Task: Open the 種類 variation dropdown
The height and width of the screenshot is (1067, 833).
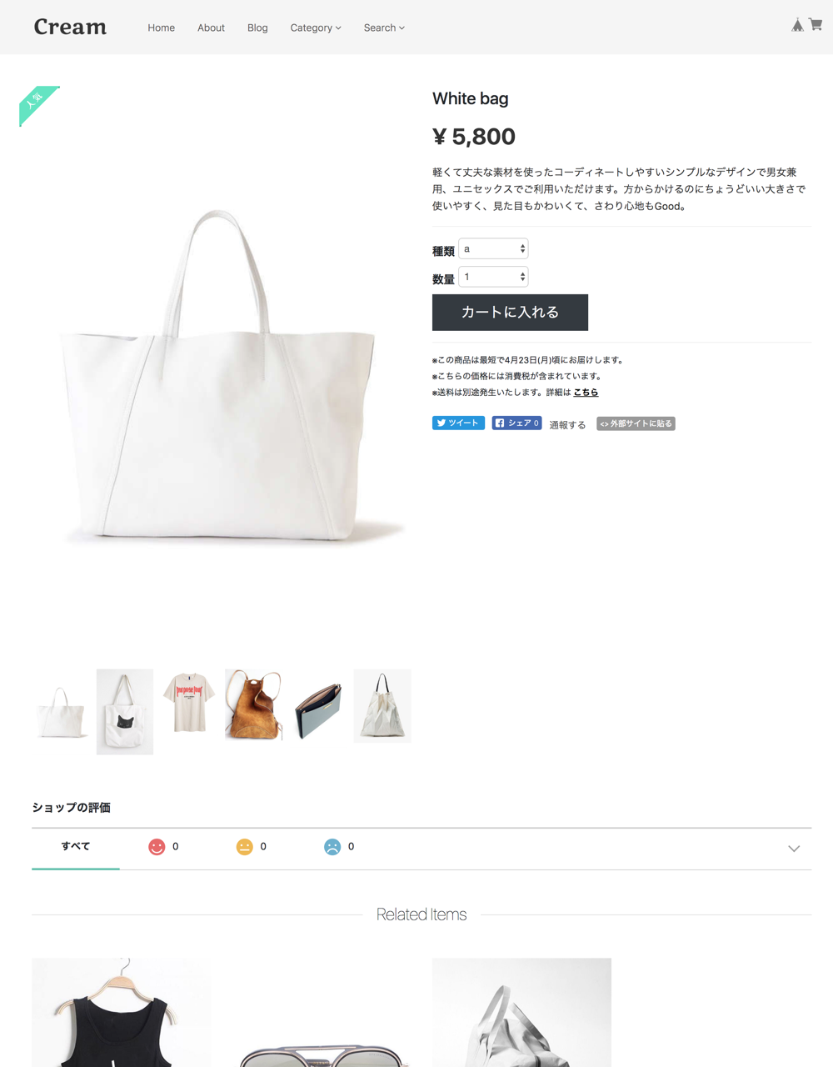Action: point(493,248)
